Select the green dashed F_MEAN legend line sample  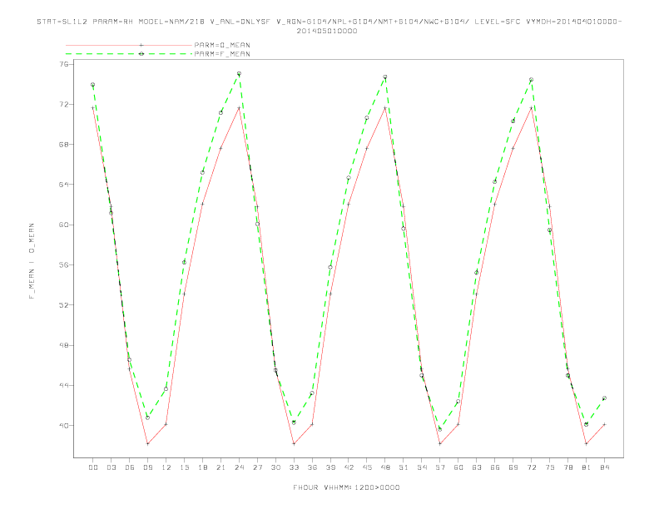pos(129,54)
